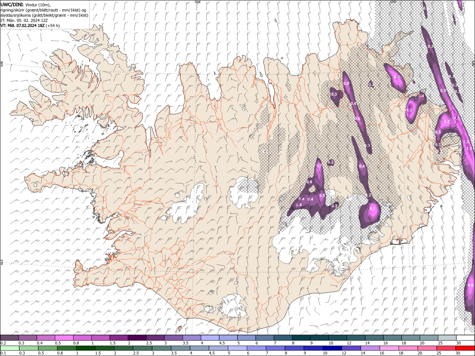Click the '25' label in the upper legend row
This screenshot has width=475, height=356.
point(440,343)
